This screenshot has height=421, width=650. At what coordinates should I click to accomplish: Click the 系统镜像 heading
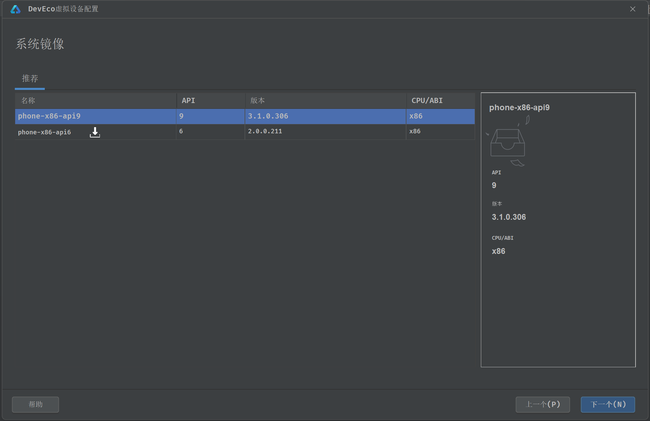[40, 44]
